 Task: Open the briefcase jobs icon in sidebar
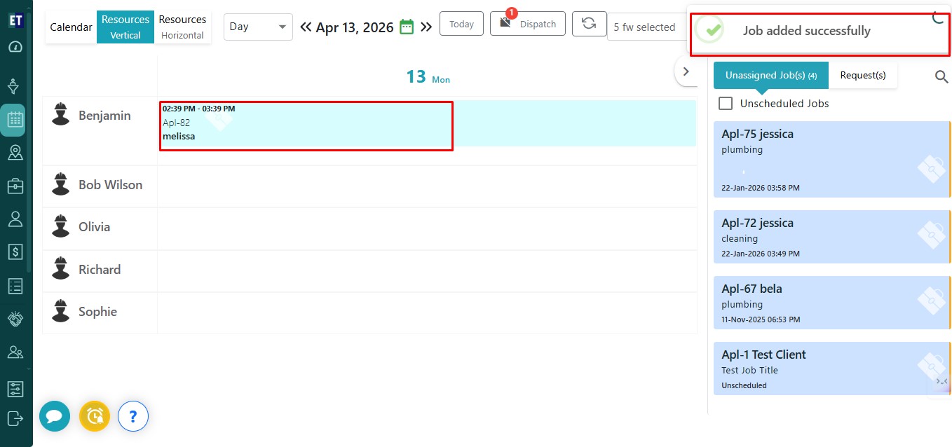click(15, 186)
